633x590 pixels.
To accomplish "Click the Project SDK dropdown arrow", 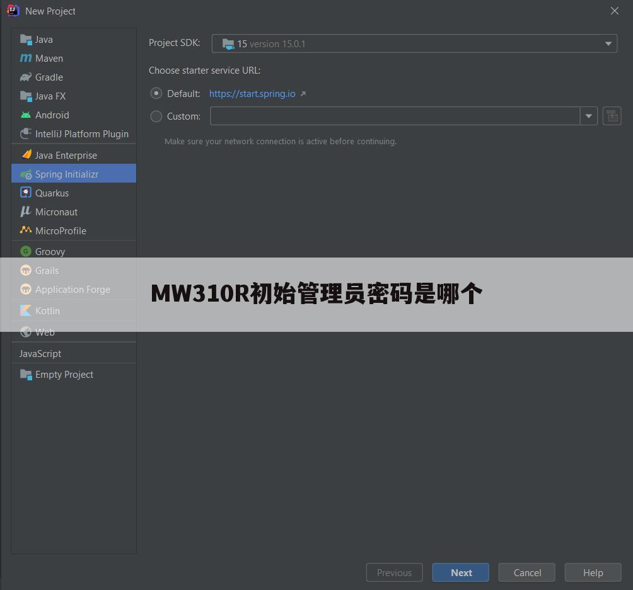I will point(608,43).
